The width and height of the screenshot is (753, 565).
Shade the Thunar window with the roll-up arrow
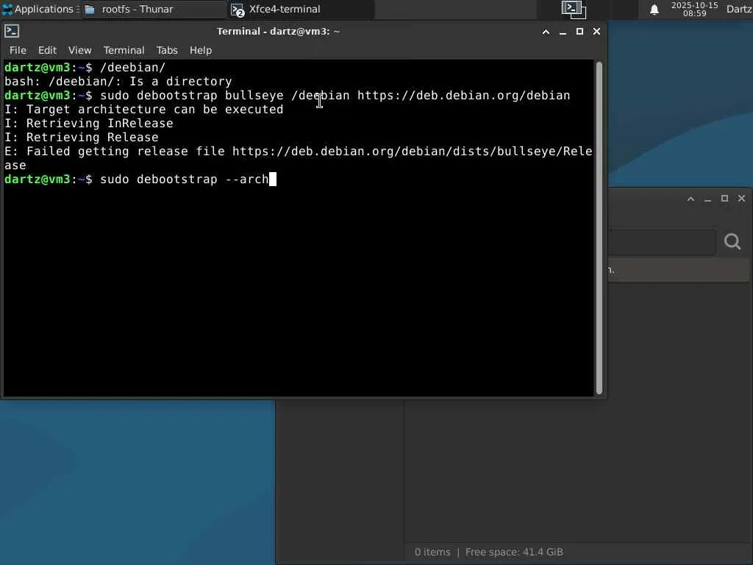point(690,199)
